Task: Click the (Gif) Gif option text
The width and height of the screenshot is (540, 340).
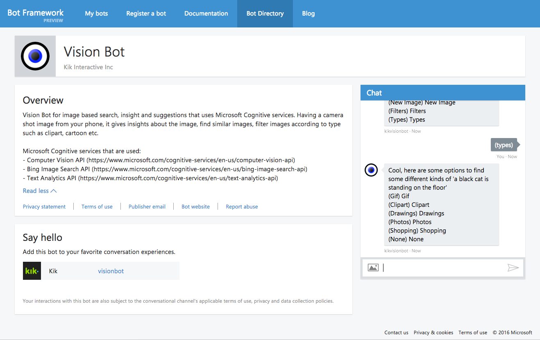Action: [399, 196]
